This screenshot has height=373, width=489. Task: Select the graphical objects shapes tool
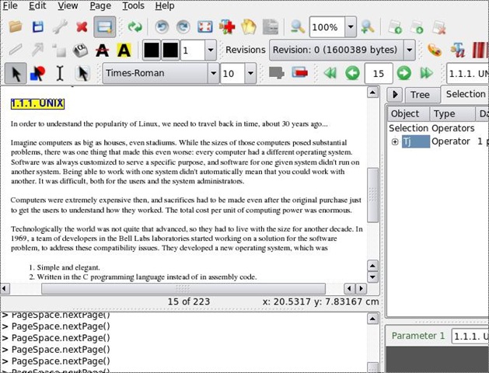click(x=38, y=74)
